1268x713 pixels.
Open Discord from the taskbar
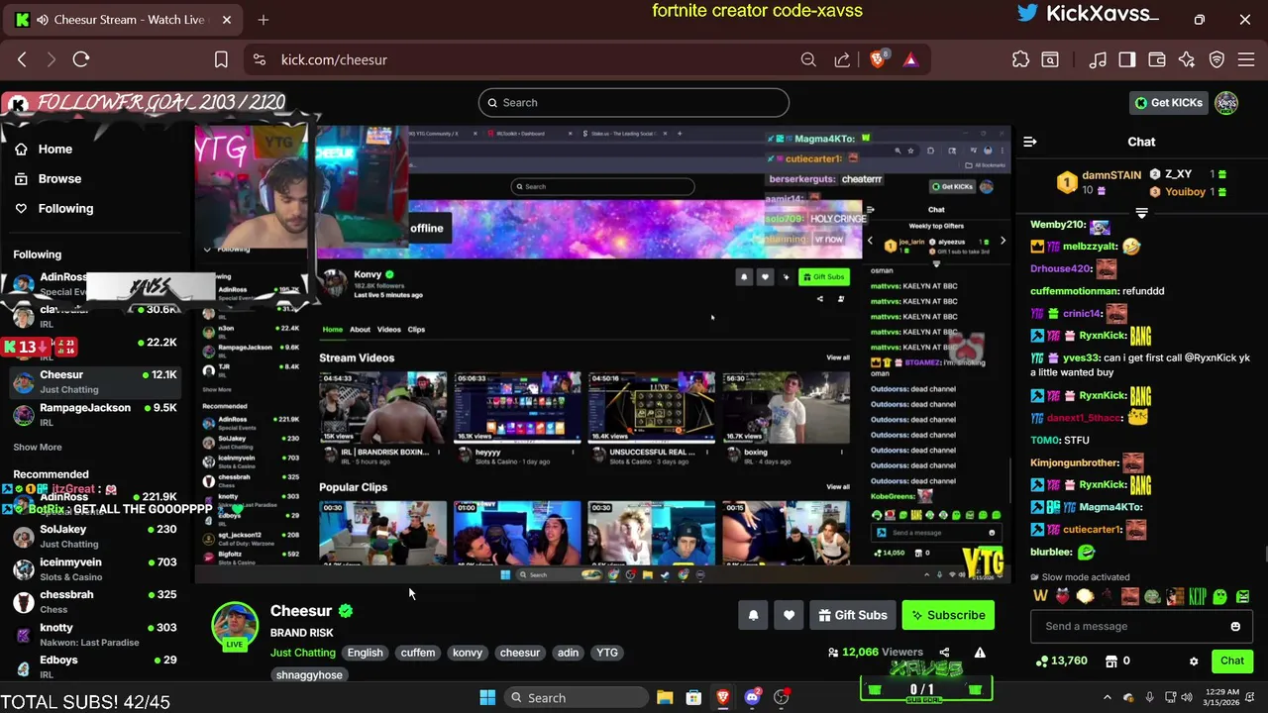click(x=752, y=697)
